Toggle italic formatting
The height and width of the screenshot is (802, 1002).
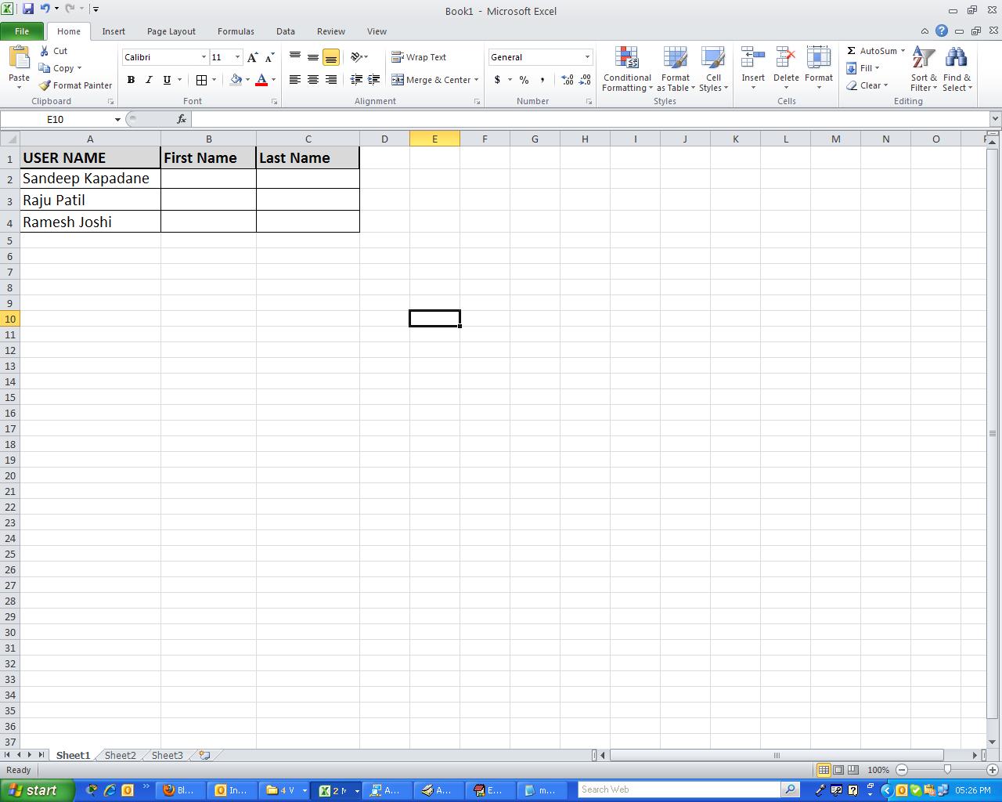pyautogui.click(x=149, y=80)
